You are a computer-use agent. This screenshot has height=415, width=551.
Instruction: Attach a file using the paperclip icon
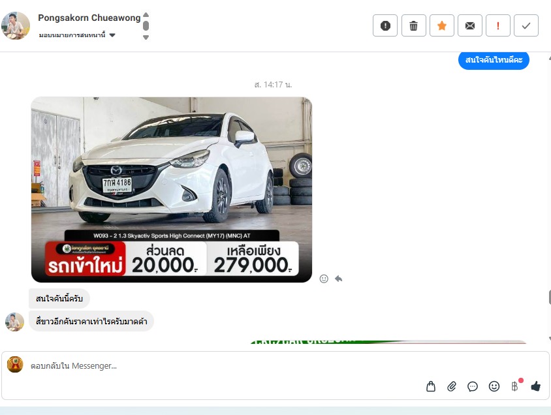pos(452,386)
